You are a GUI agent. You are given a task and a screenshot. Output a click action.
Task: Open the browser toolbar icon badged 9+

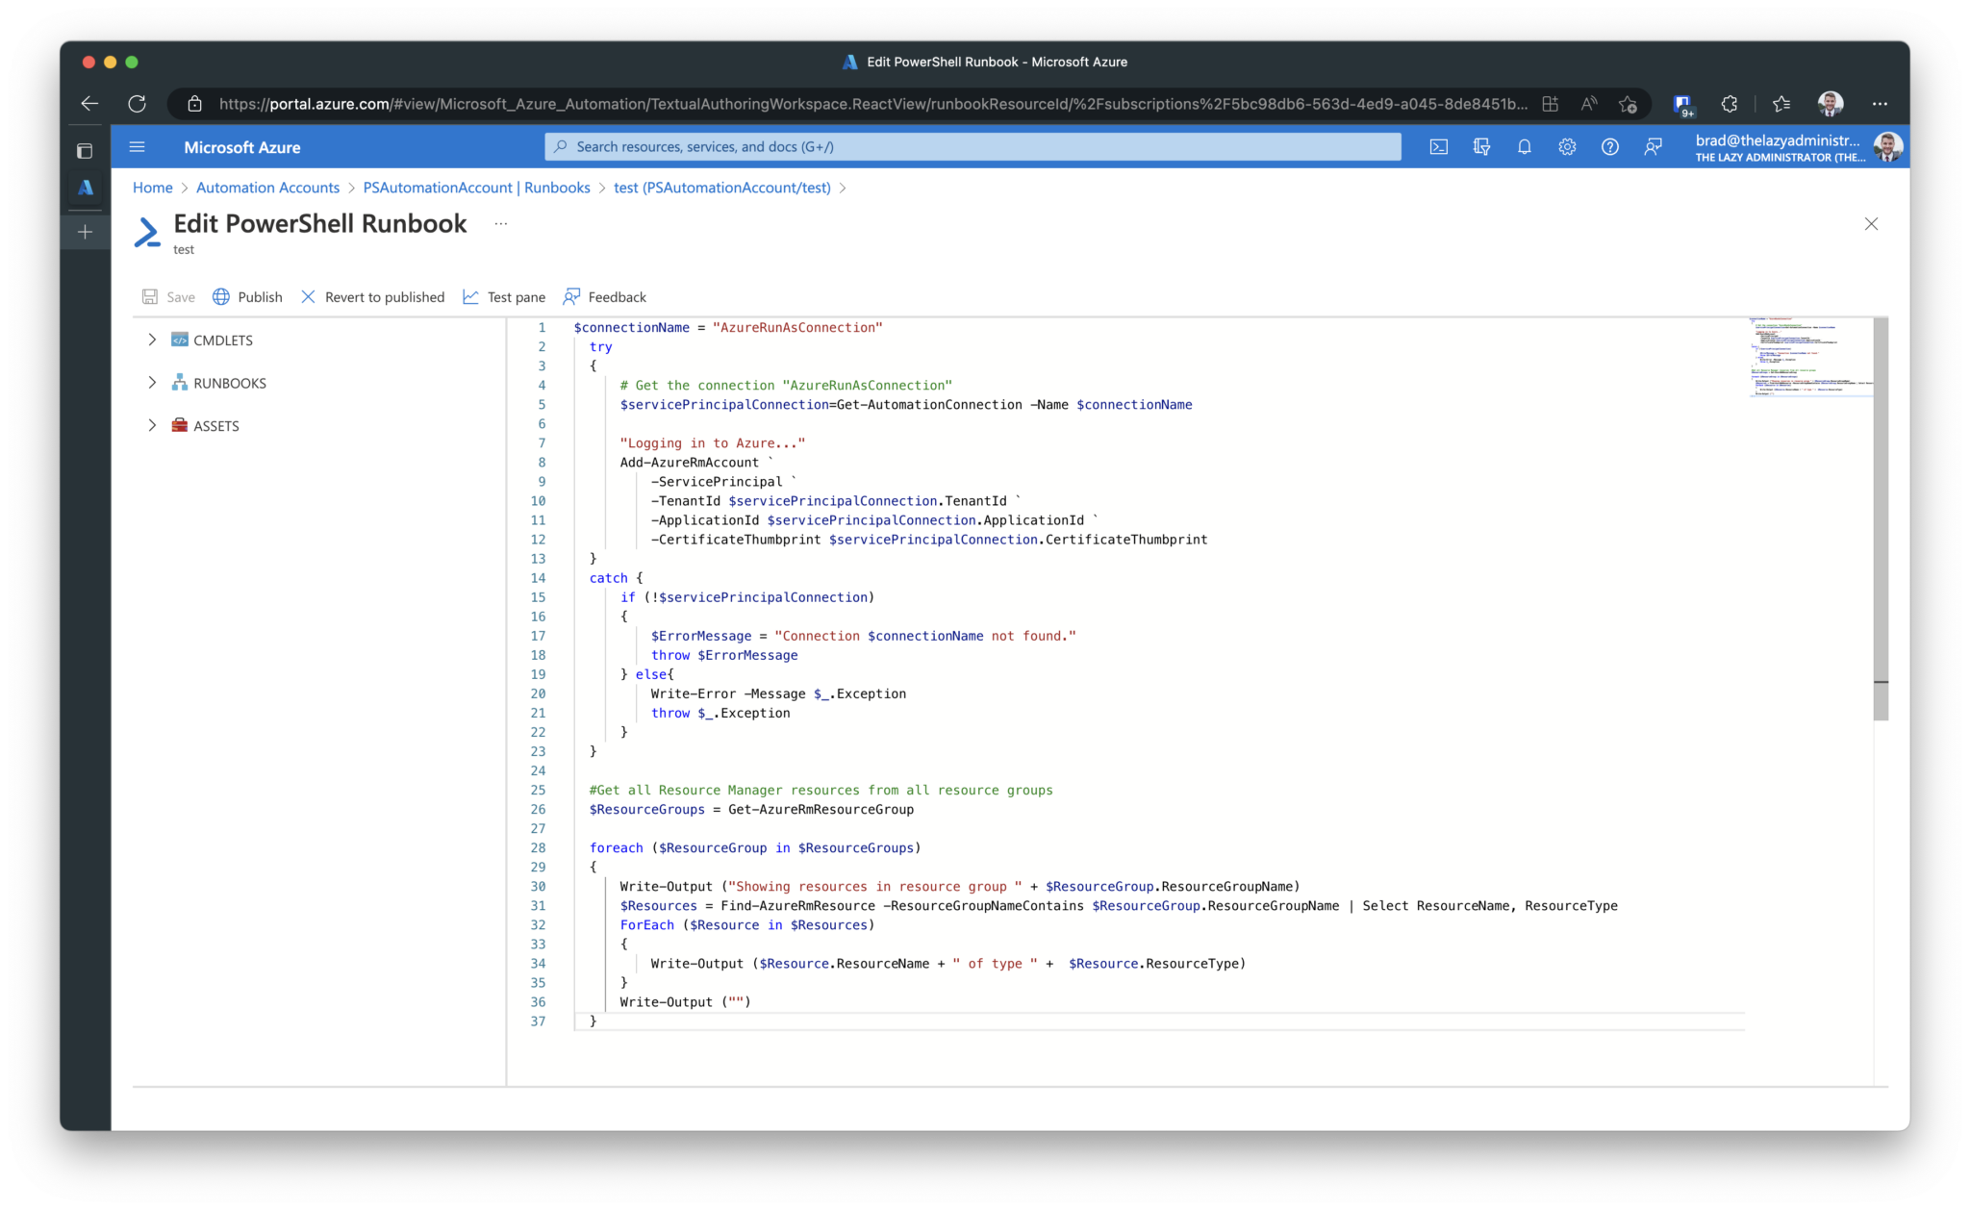[x=1682, y=105]
